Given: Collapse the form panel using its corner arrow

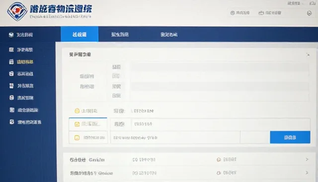Looking at the screenshot, I should [308, 55].
